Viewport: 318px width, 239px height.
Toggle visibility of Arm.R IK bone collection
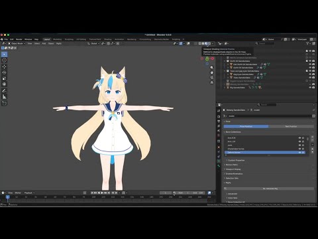(299, 137)
